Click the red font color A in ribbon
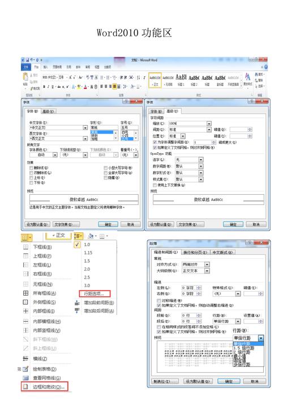 click(x=85, y=87)
